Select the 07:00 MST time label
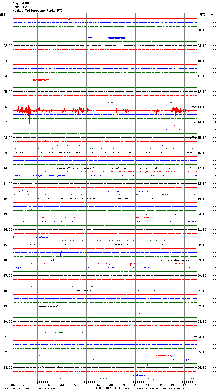Screen dimensions: 217x392 tap(8, 122)
